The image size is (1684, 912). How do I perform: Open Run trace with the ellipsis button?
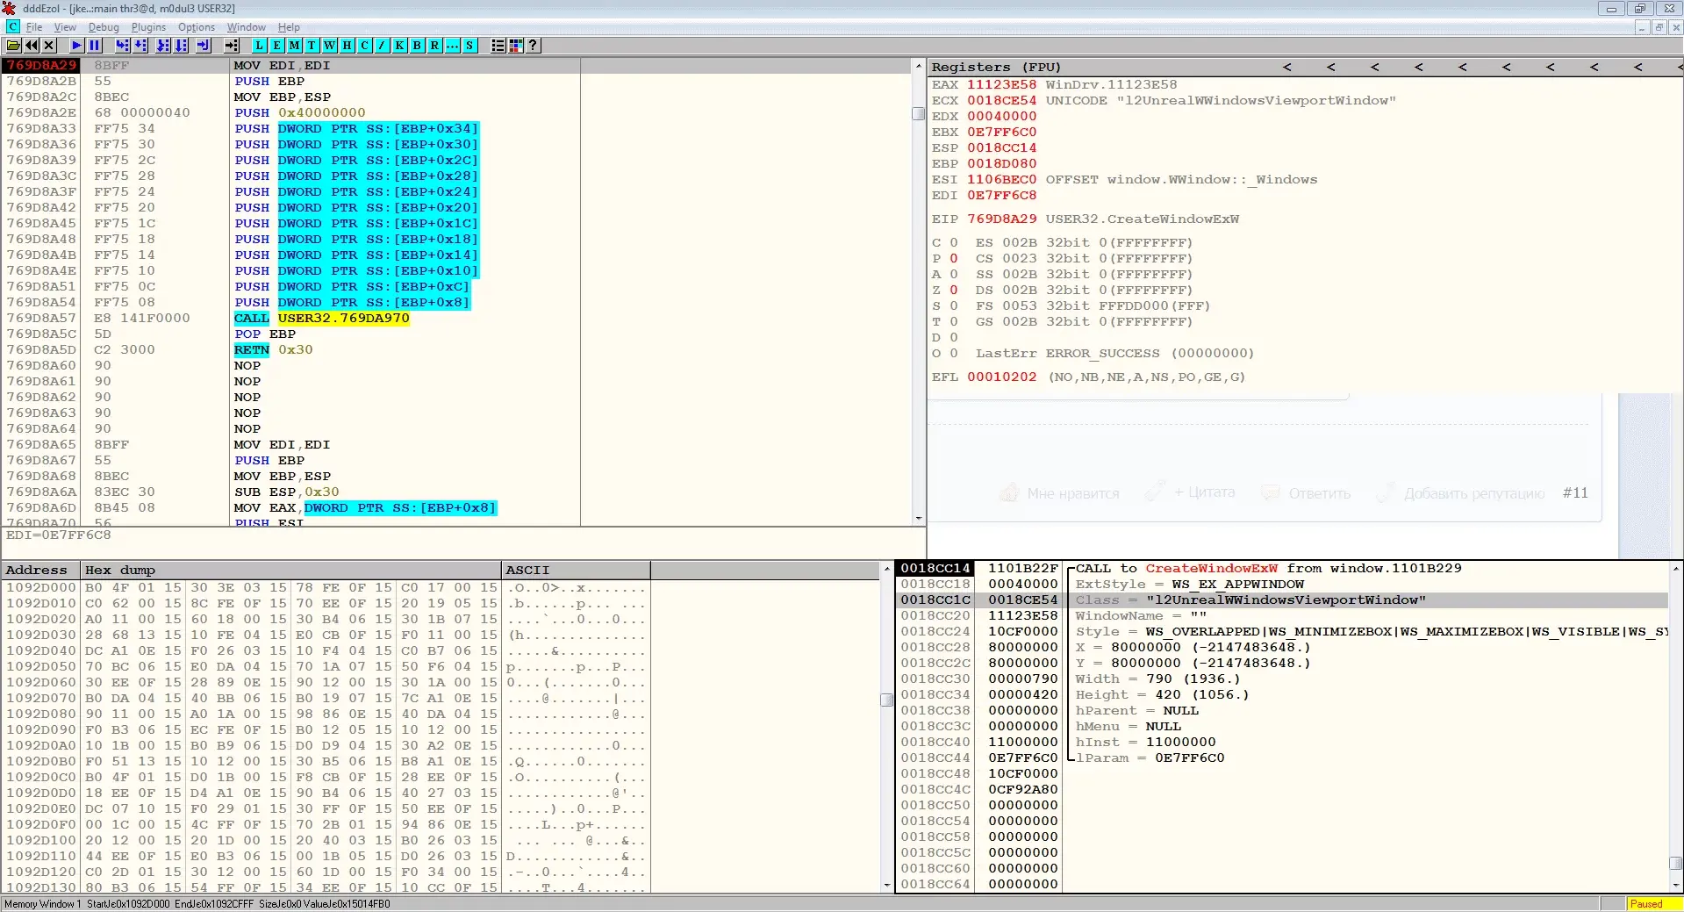tap(452, 46)
